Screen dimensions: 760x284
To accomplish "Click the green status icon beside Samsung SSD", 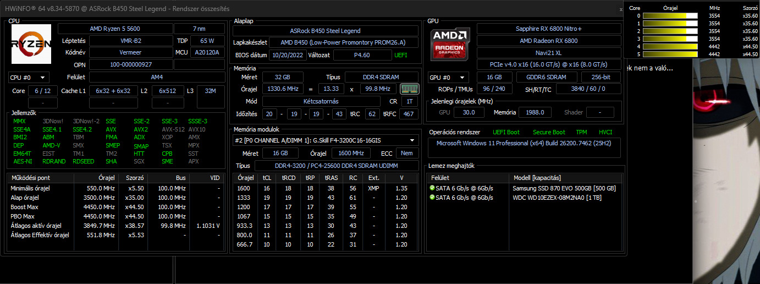I will point(432,188).
